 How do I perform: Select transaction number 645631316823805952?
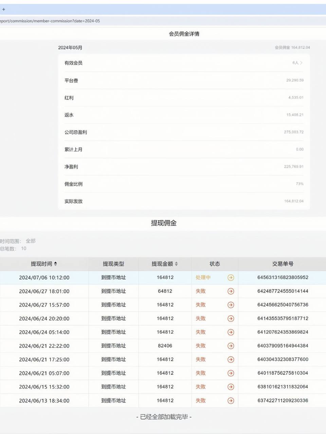point(283,277)
